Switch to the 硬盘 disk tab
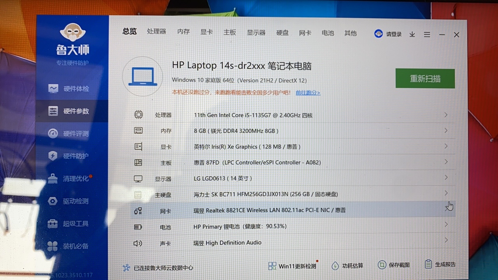The width and height of the screenshot is (498, 280). [282, 33]
